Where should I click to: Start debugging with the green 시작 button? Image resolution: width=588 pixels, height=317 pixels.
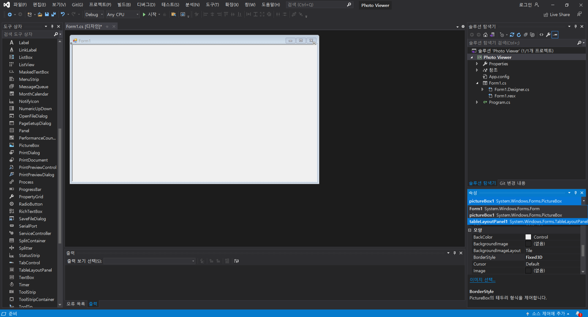150,14
